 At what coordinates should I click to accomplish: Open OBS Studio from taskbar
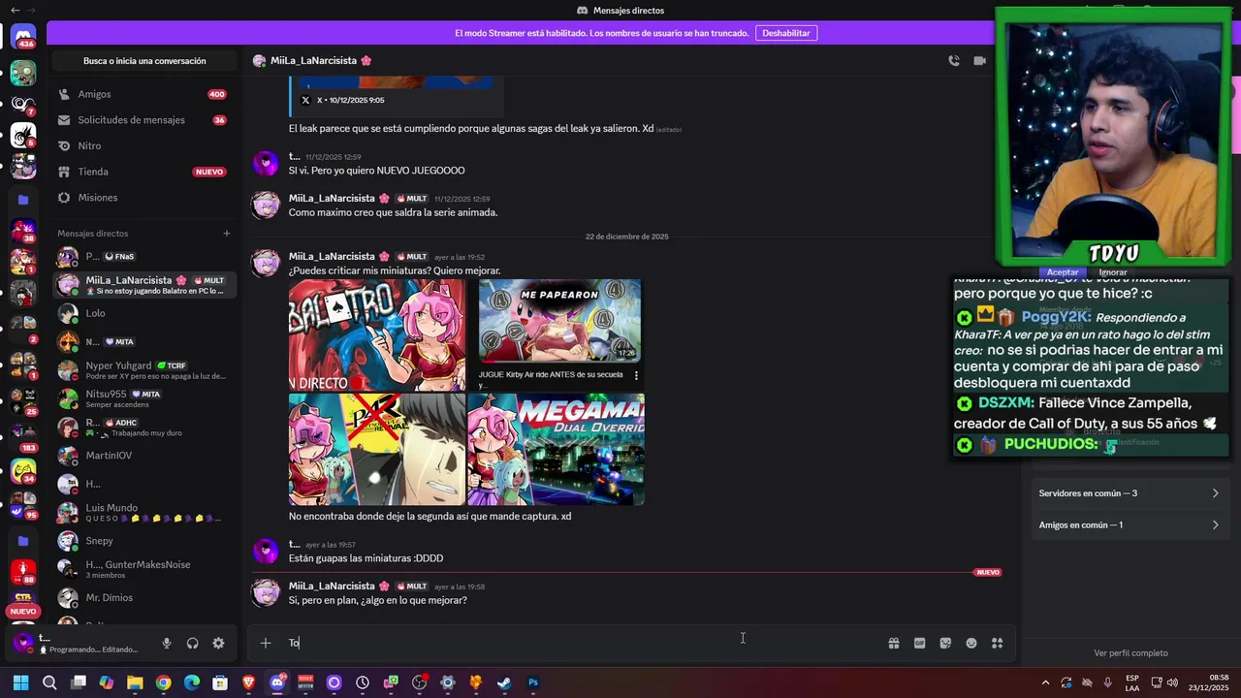pyautogui.click(x=419, y=682)
